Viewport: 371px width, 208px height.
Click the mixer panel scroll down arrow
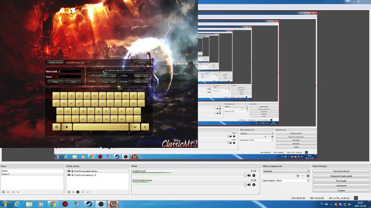pyautogui.click(x=258, y=193)
